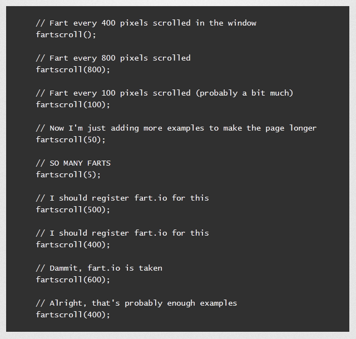356x339 pixels.
Task: Click the 'Dammit, fart.io is taken' comment
Action: tap(99, 268)
